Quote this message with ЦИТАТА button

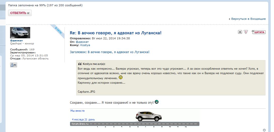coord(259,32)
